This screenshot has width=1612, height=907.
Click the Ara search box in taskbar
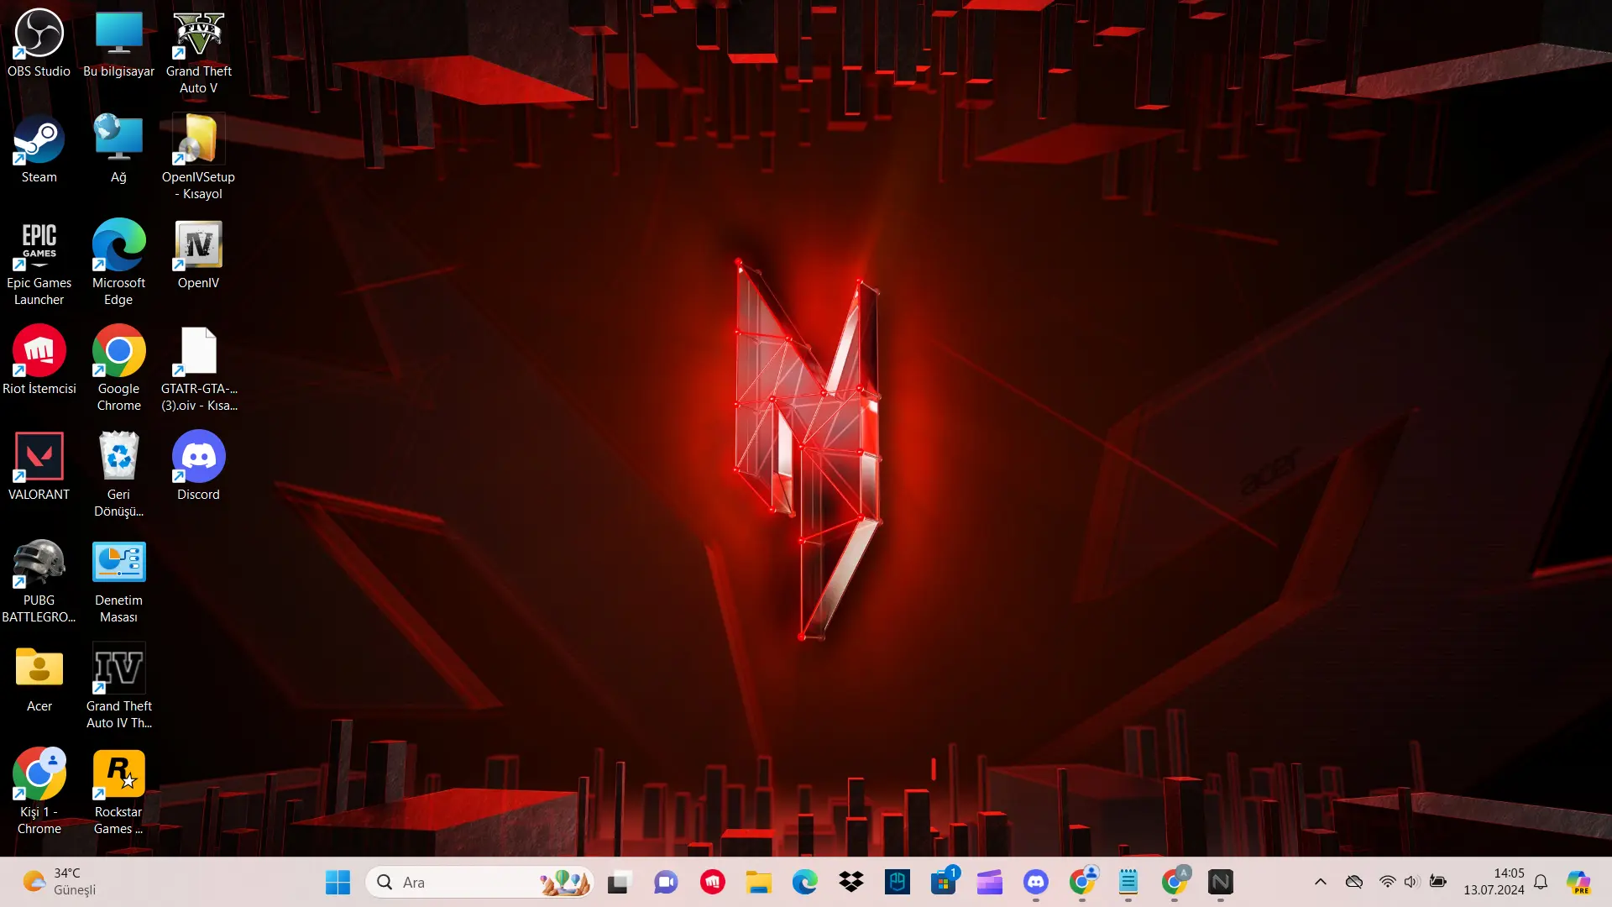pyautogui.click(x=480, y=882)
